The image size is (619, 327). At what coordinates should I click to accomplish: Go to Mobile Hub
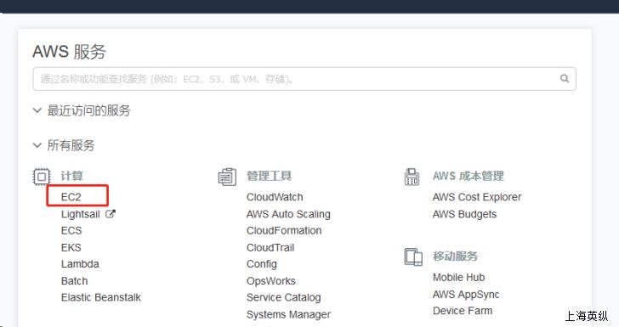pos(459,277)
